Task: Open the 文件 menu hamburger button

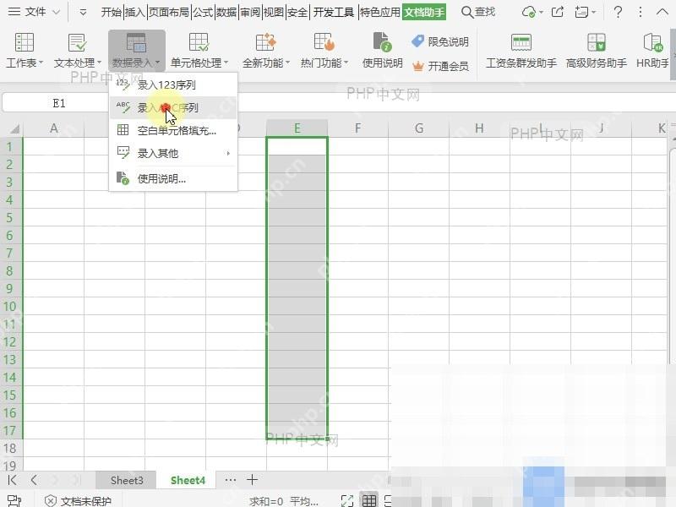Action: click(x=14, y=12)
